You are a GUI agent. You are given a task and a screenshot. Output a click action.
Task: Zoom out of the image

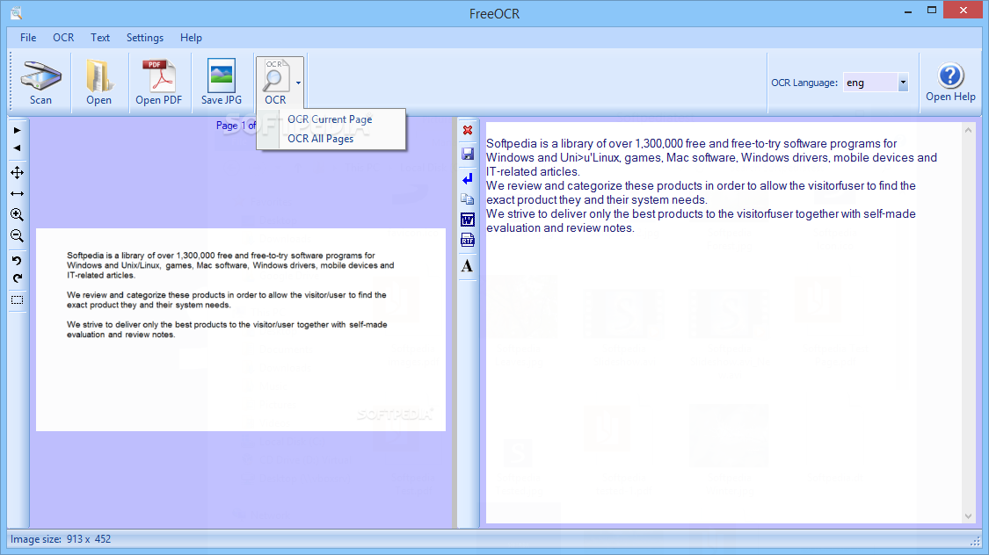[x=17, y=236]
